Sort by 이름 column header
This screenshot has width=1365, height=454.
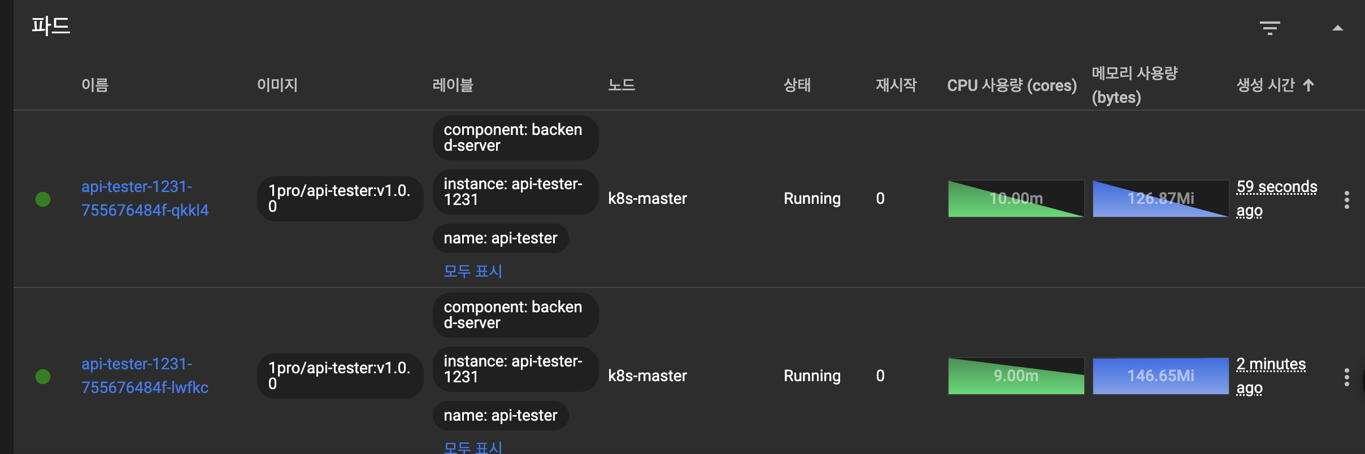95,85
